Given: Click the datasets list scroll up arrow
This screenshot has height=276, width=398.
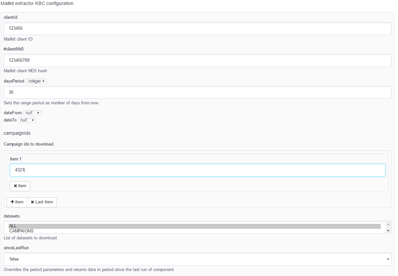Looking at the screenshot, I should click(388, 224).
